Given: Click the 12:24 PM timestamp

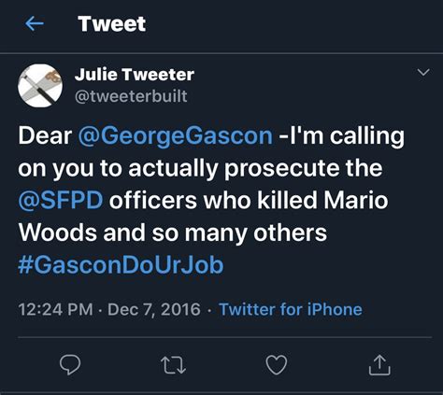Looking at the screenshot, I should pos(55,309).
